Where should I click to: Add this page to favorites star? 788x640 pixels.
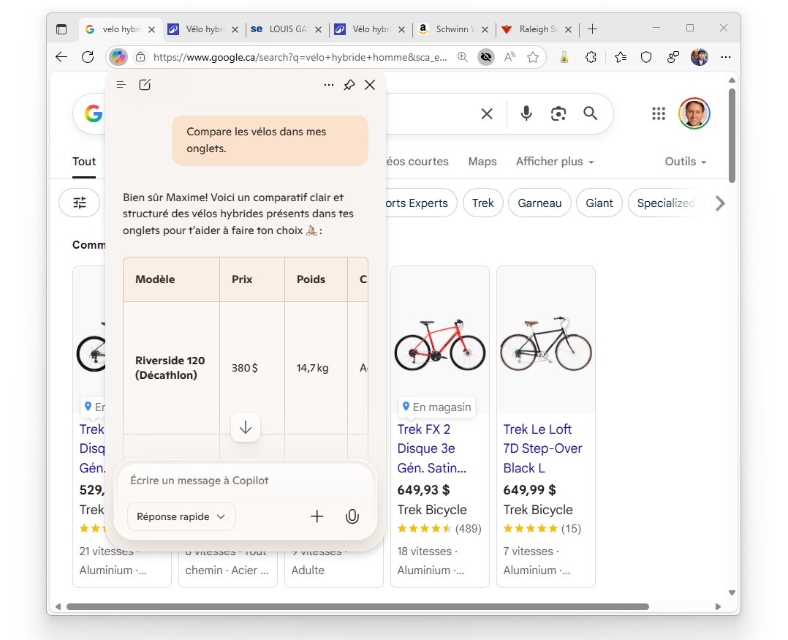click(533, 57)
